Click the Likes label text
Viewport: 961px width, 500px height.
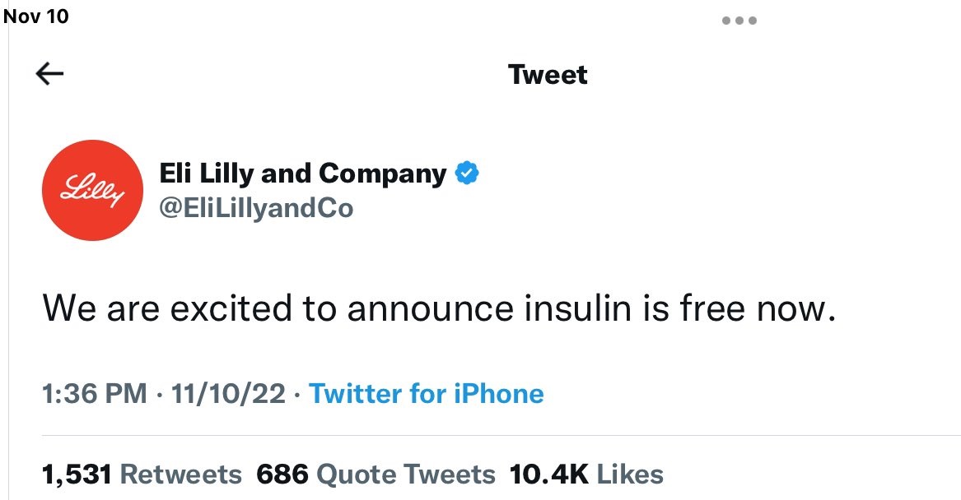(630, 475)
